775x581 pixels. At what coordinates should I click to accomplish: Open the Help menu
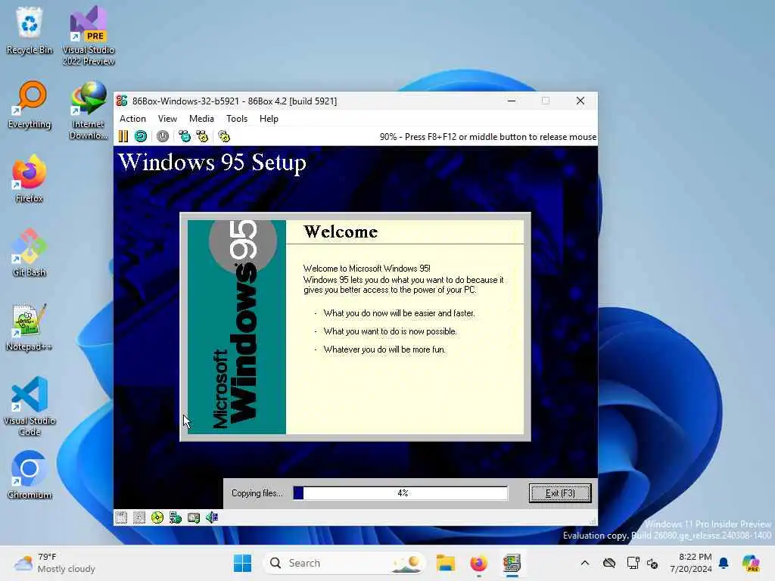pyautogui.click(x=269, y=119)
